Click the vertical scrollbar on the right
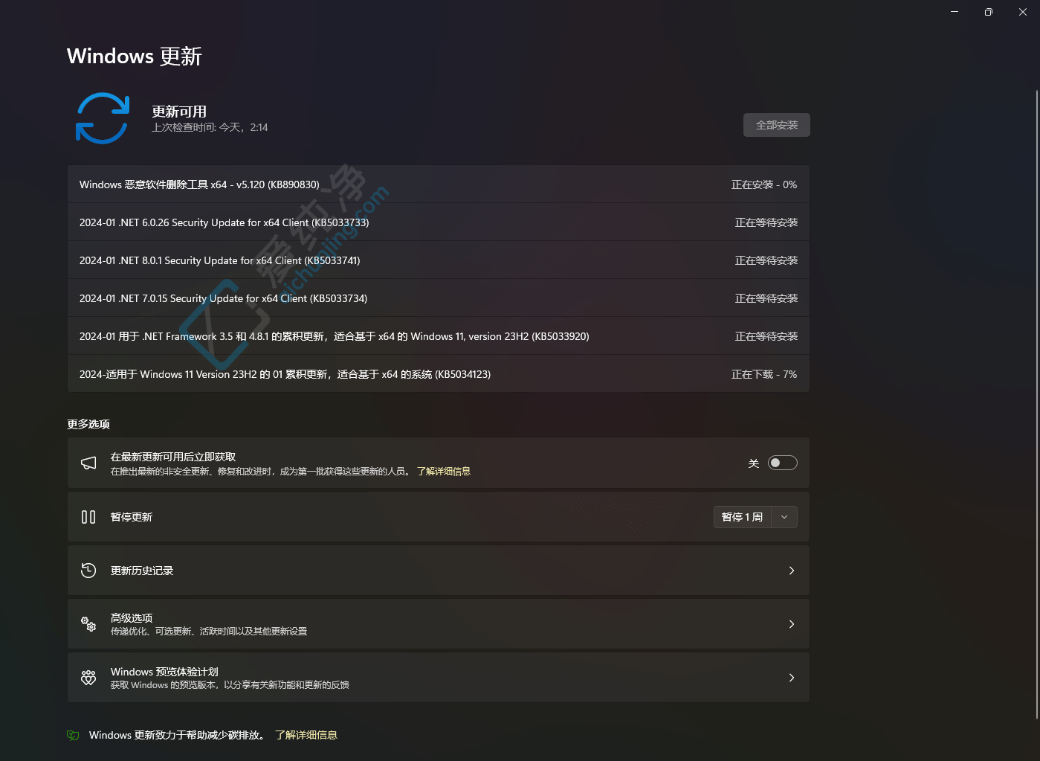This screenshot has height=761, width=1040. (1036, 404)
